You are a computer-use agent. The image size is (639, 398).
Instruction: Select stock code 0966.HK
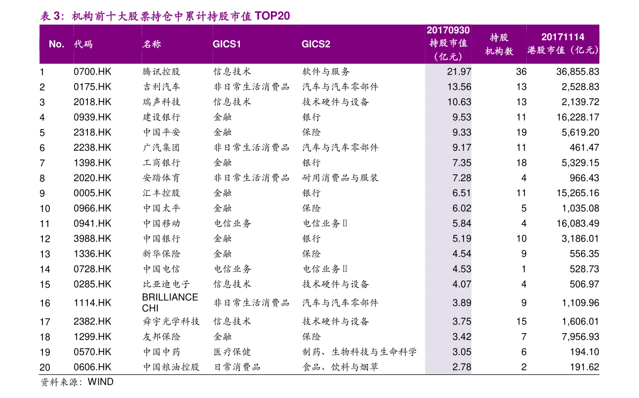point(92,208)
